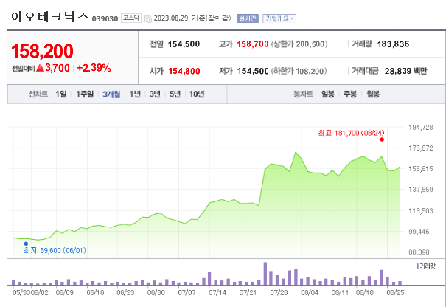Click the 봉차트 label

[x=303, y=94]
